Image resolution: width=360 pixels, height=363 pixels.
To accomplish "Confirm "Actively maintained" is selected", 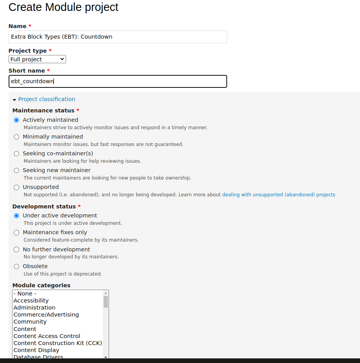I will click(16, 120).
